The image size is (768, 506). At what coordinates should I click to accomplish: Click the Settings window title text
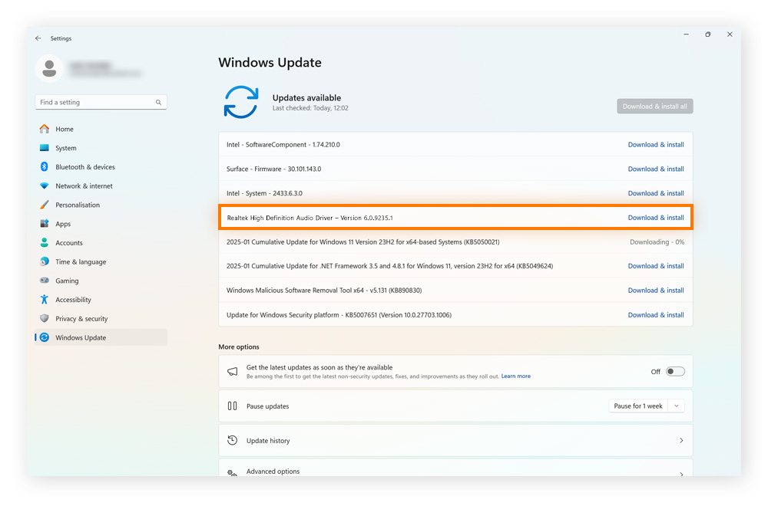coord(61,38)
